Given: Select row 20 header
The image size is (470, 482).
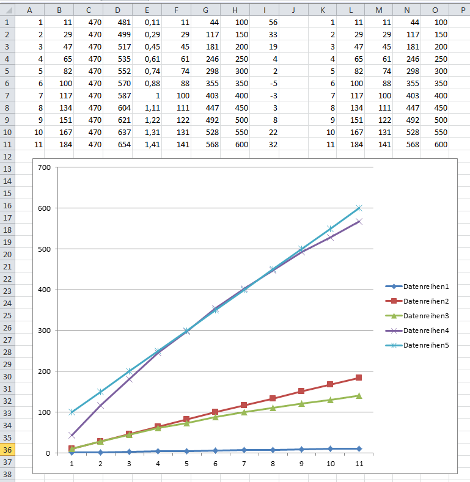Looking at the screenshot, I should coord(7,255).
